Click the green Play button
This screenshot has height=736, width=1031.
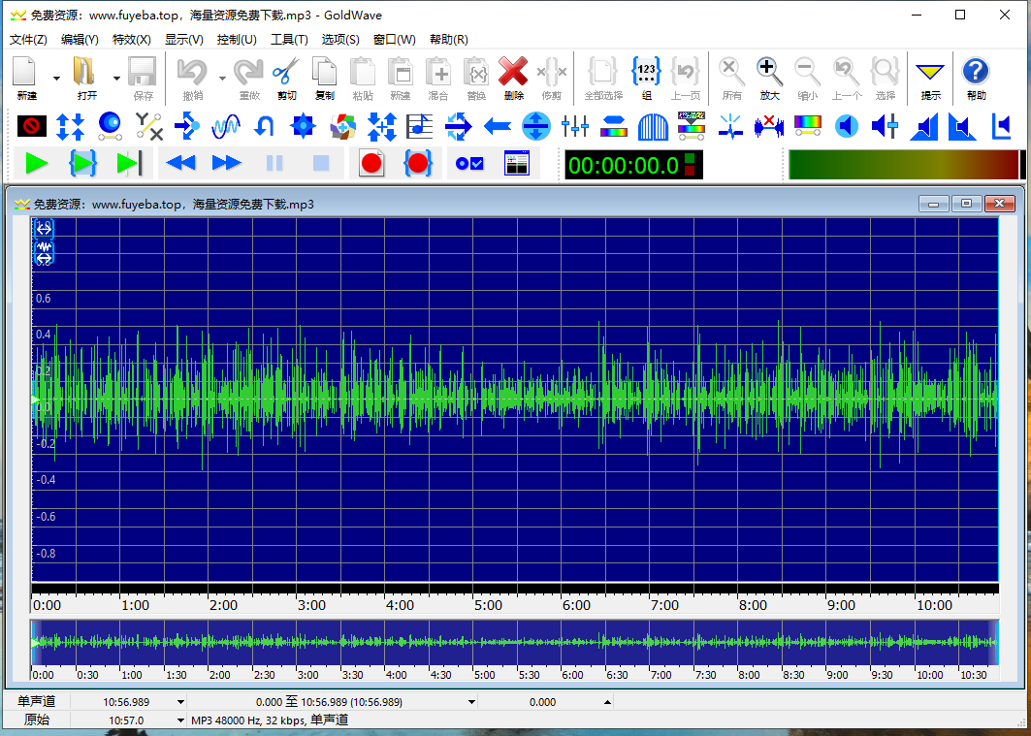(x=37, y=163)
